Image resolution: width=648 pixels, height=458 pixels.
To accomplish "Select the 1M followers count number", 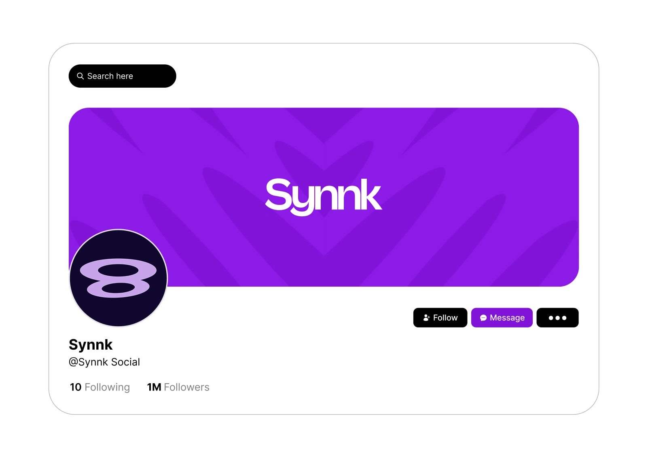I will 154,387.
